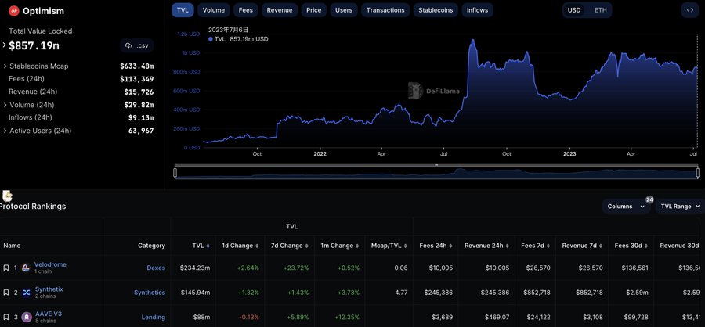The height and width of the screenshot is (327, 705).
Task: Click Velodrome TVL value $234.23m
Action: pos(195,268)
